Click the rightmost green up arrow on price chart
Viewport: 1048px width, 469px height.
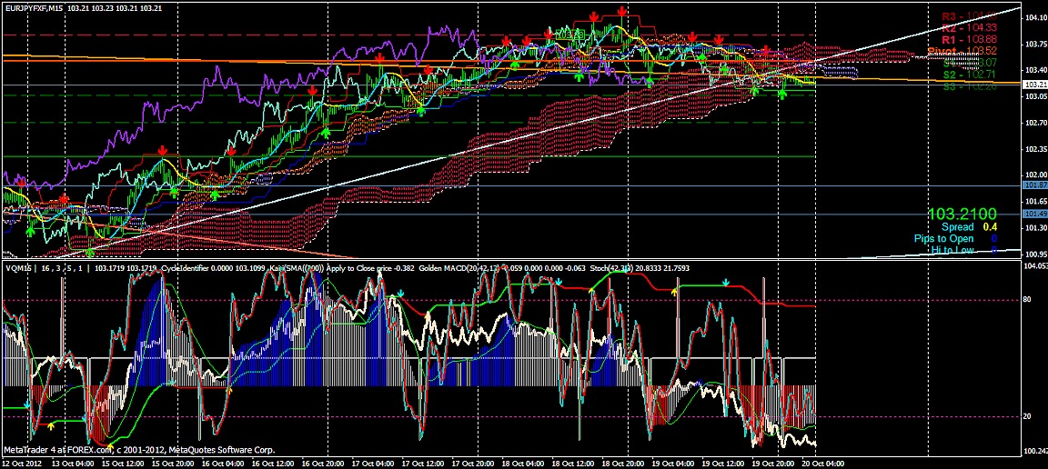[782, 94]
